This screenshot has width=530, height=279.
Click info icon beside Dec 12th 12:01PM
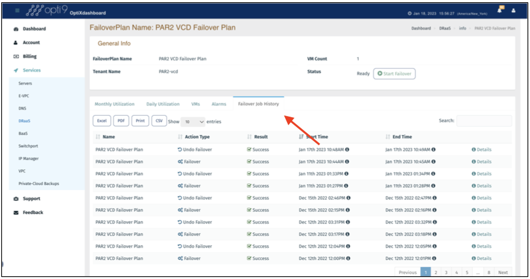point(434,258)
